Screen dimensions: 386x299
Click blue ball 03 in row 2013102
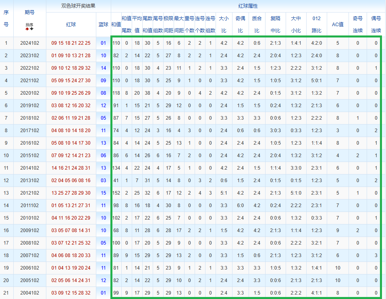tap(104, 181)
